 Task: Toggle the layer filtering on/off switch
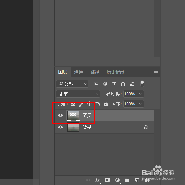(142, 84)
